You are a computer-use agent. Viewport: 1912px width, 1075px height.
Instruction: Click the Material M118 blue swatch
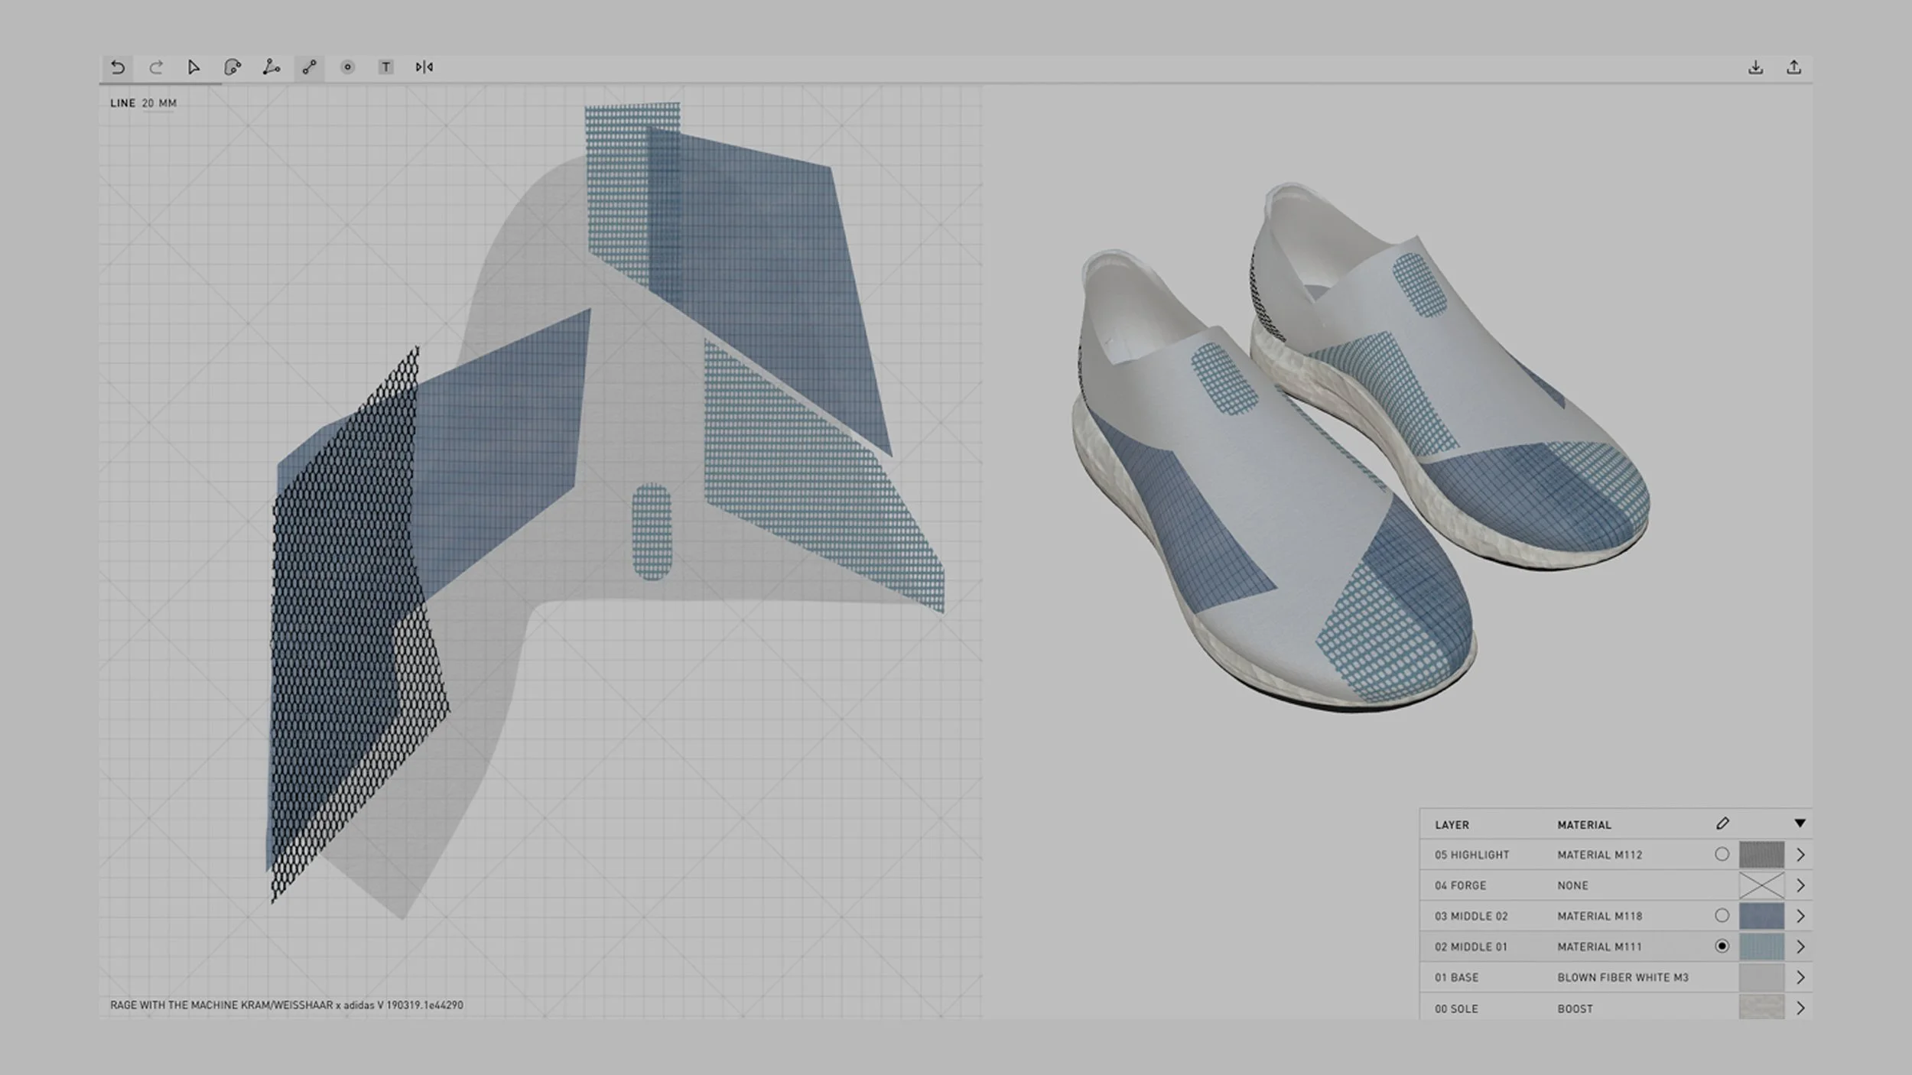1761,915
